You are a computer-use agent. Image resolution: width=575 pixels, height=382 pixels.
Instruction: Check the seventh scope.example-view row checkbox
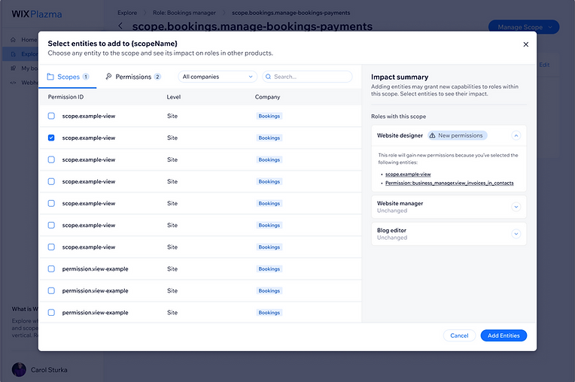(51, 247)
